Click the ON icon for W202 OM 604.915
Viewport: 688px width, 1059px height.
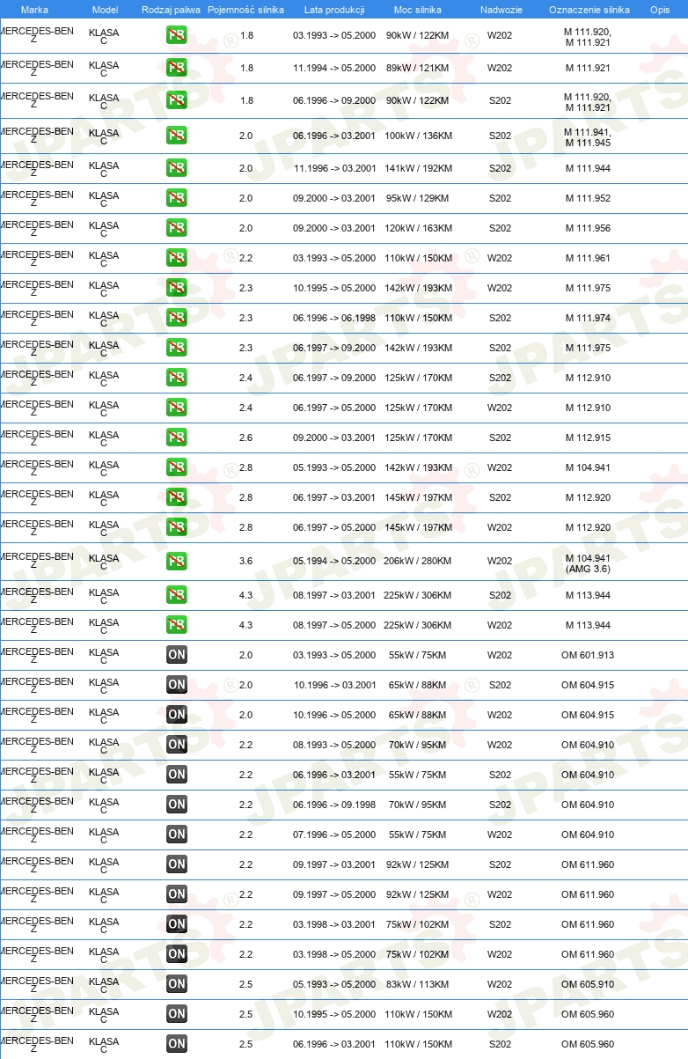point(177,715)
